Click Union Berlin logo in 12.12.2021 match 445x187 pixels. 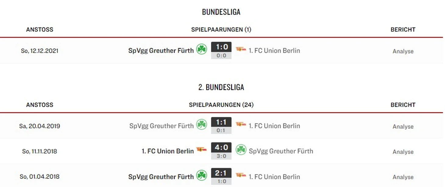click(241, 49)
